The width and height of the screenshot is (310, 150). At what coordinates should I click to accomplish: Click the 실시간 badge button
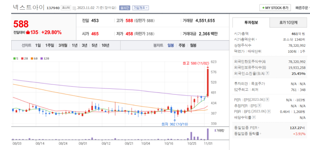click(125, 8)
